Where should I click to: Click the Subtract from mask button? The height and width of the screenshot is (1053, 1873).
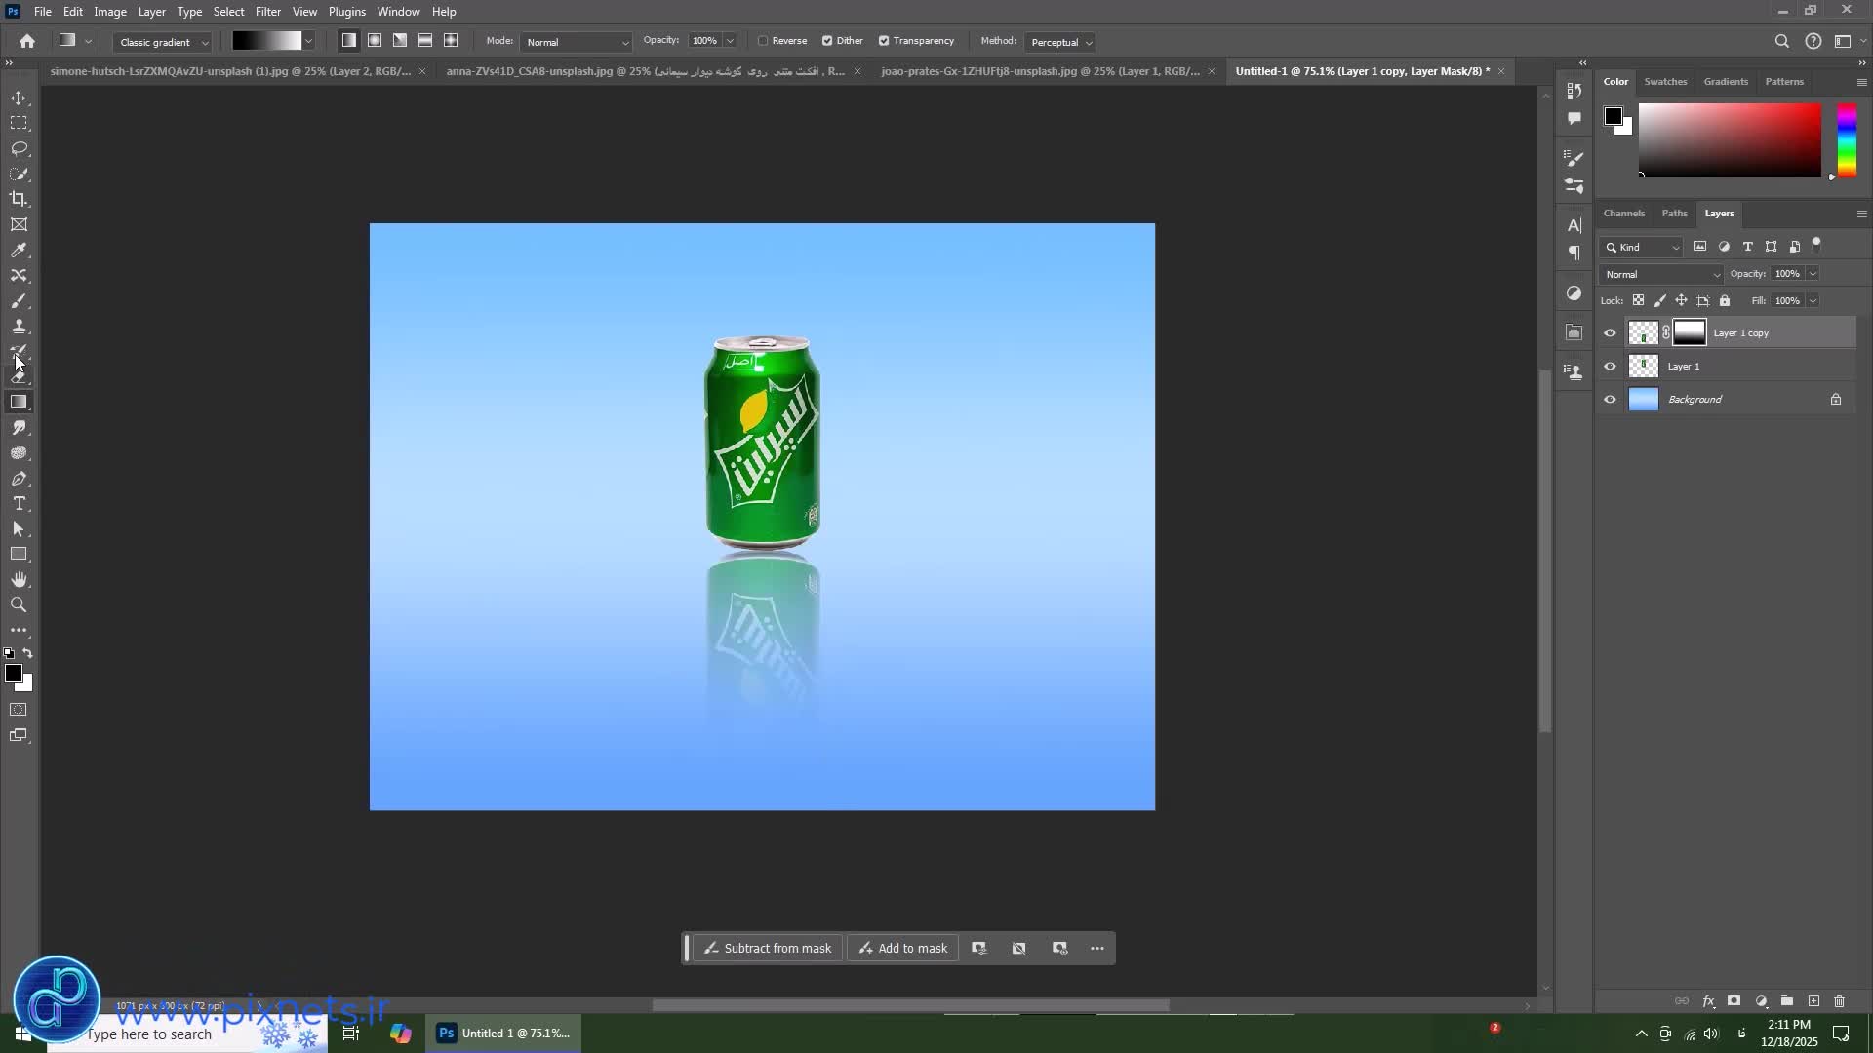tap(768, 948)
